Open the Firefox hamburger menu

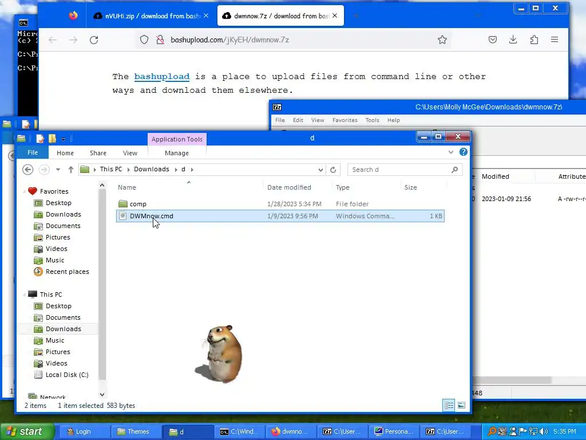[554, 40]
